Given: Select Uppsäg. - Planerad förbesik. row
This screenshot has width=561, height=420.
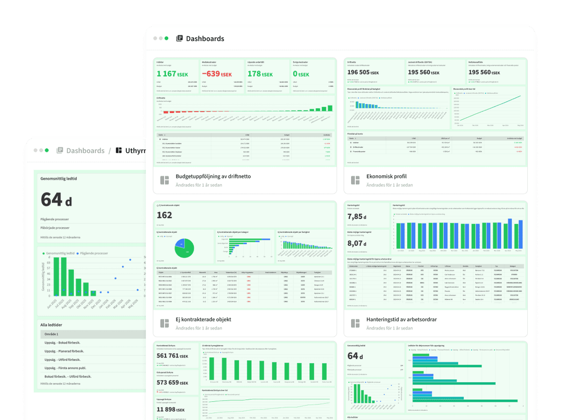Looking at the screenshot, I should tap(93, 351).
